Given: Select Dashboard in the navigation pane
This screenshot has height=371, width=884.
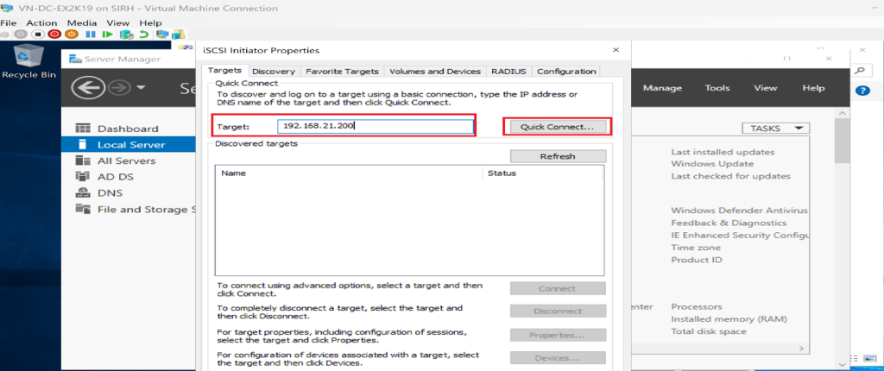Looking at the screenshot, I should tap(127, 129).
